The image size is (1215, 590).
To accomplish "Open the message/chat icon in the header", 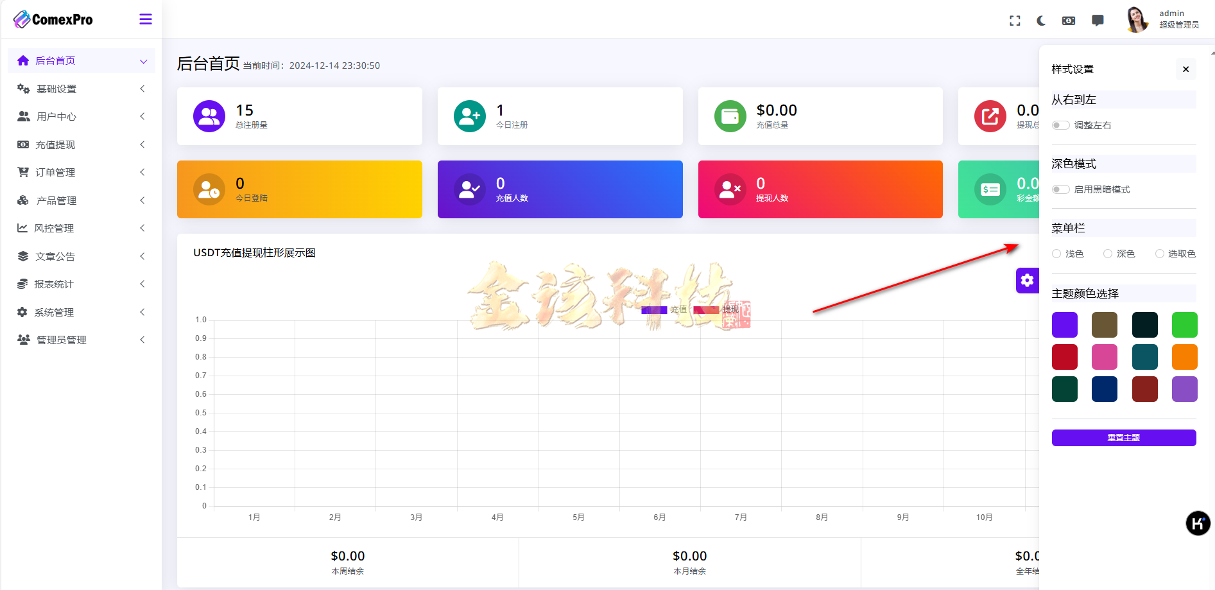I will [1098, 21].
